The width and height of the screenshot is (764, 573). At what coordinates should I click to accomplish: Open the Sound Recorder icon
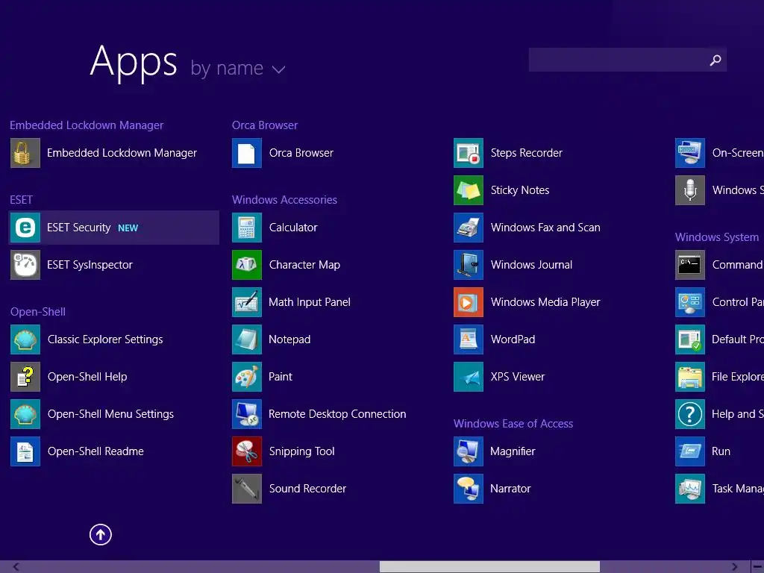coord(247,489)
